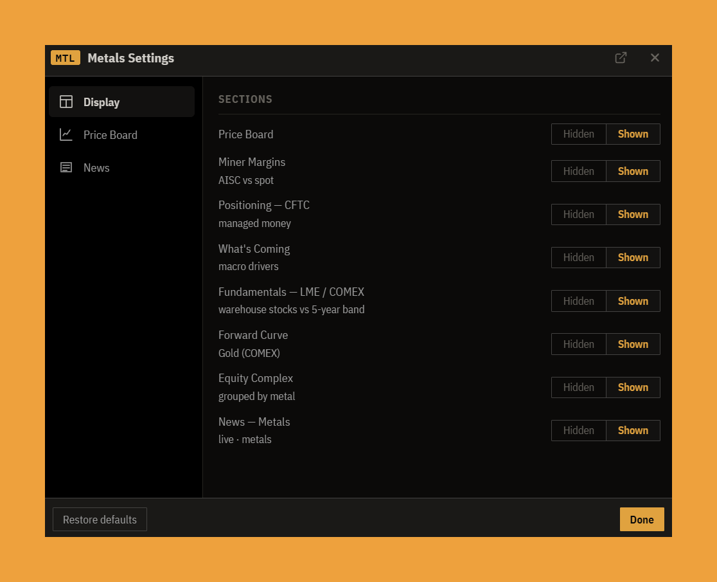Hide the Positioning — CFTC section

pyautogui.click(x=578, y=214)
